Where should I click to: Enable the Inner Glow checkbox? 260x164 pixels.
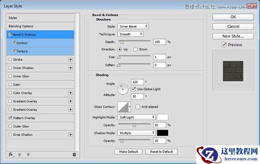pos(10,76)
